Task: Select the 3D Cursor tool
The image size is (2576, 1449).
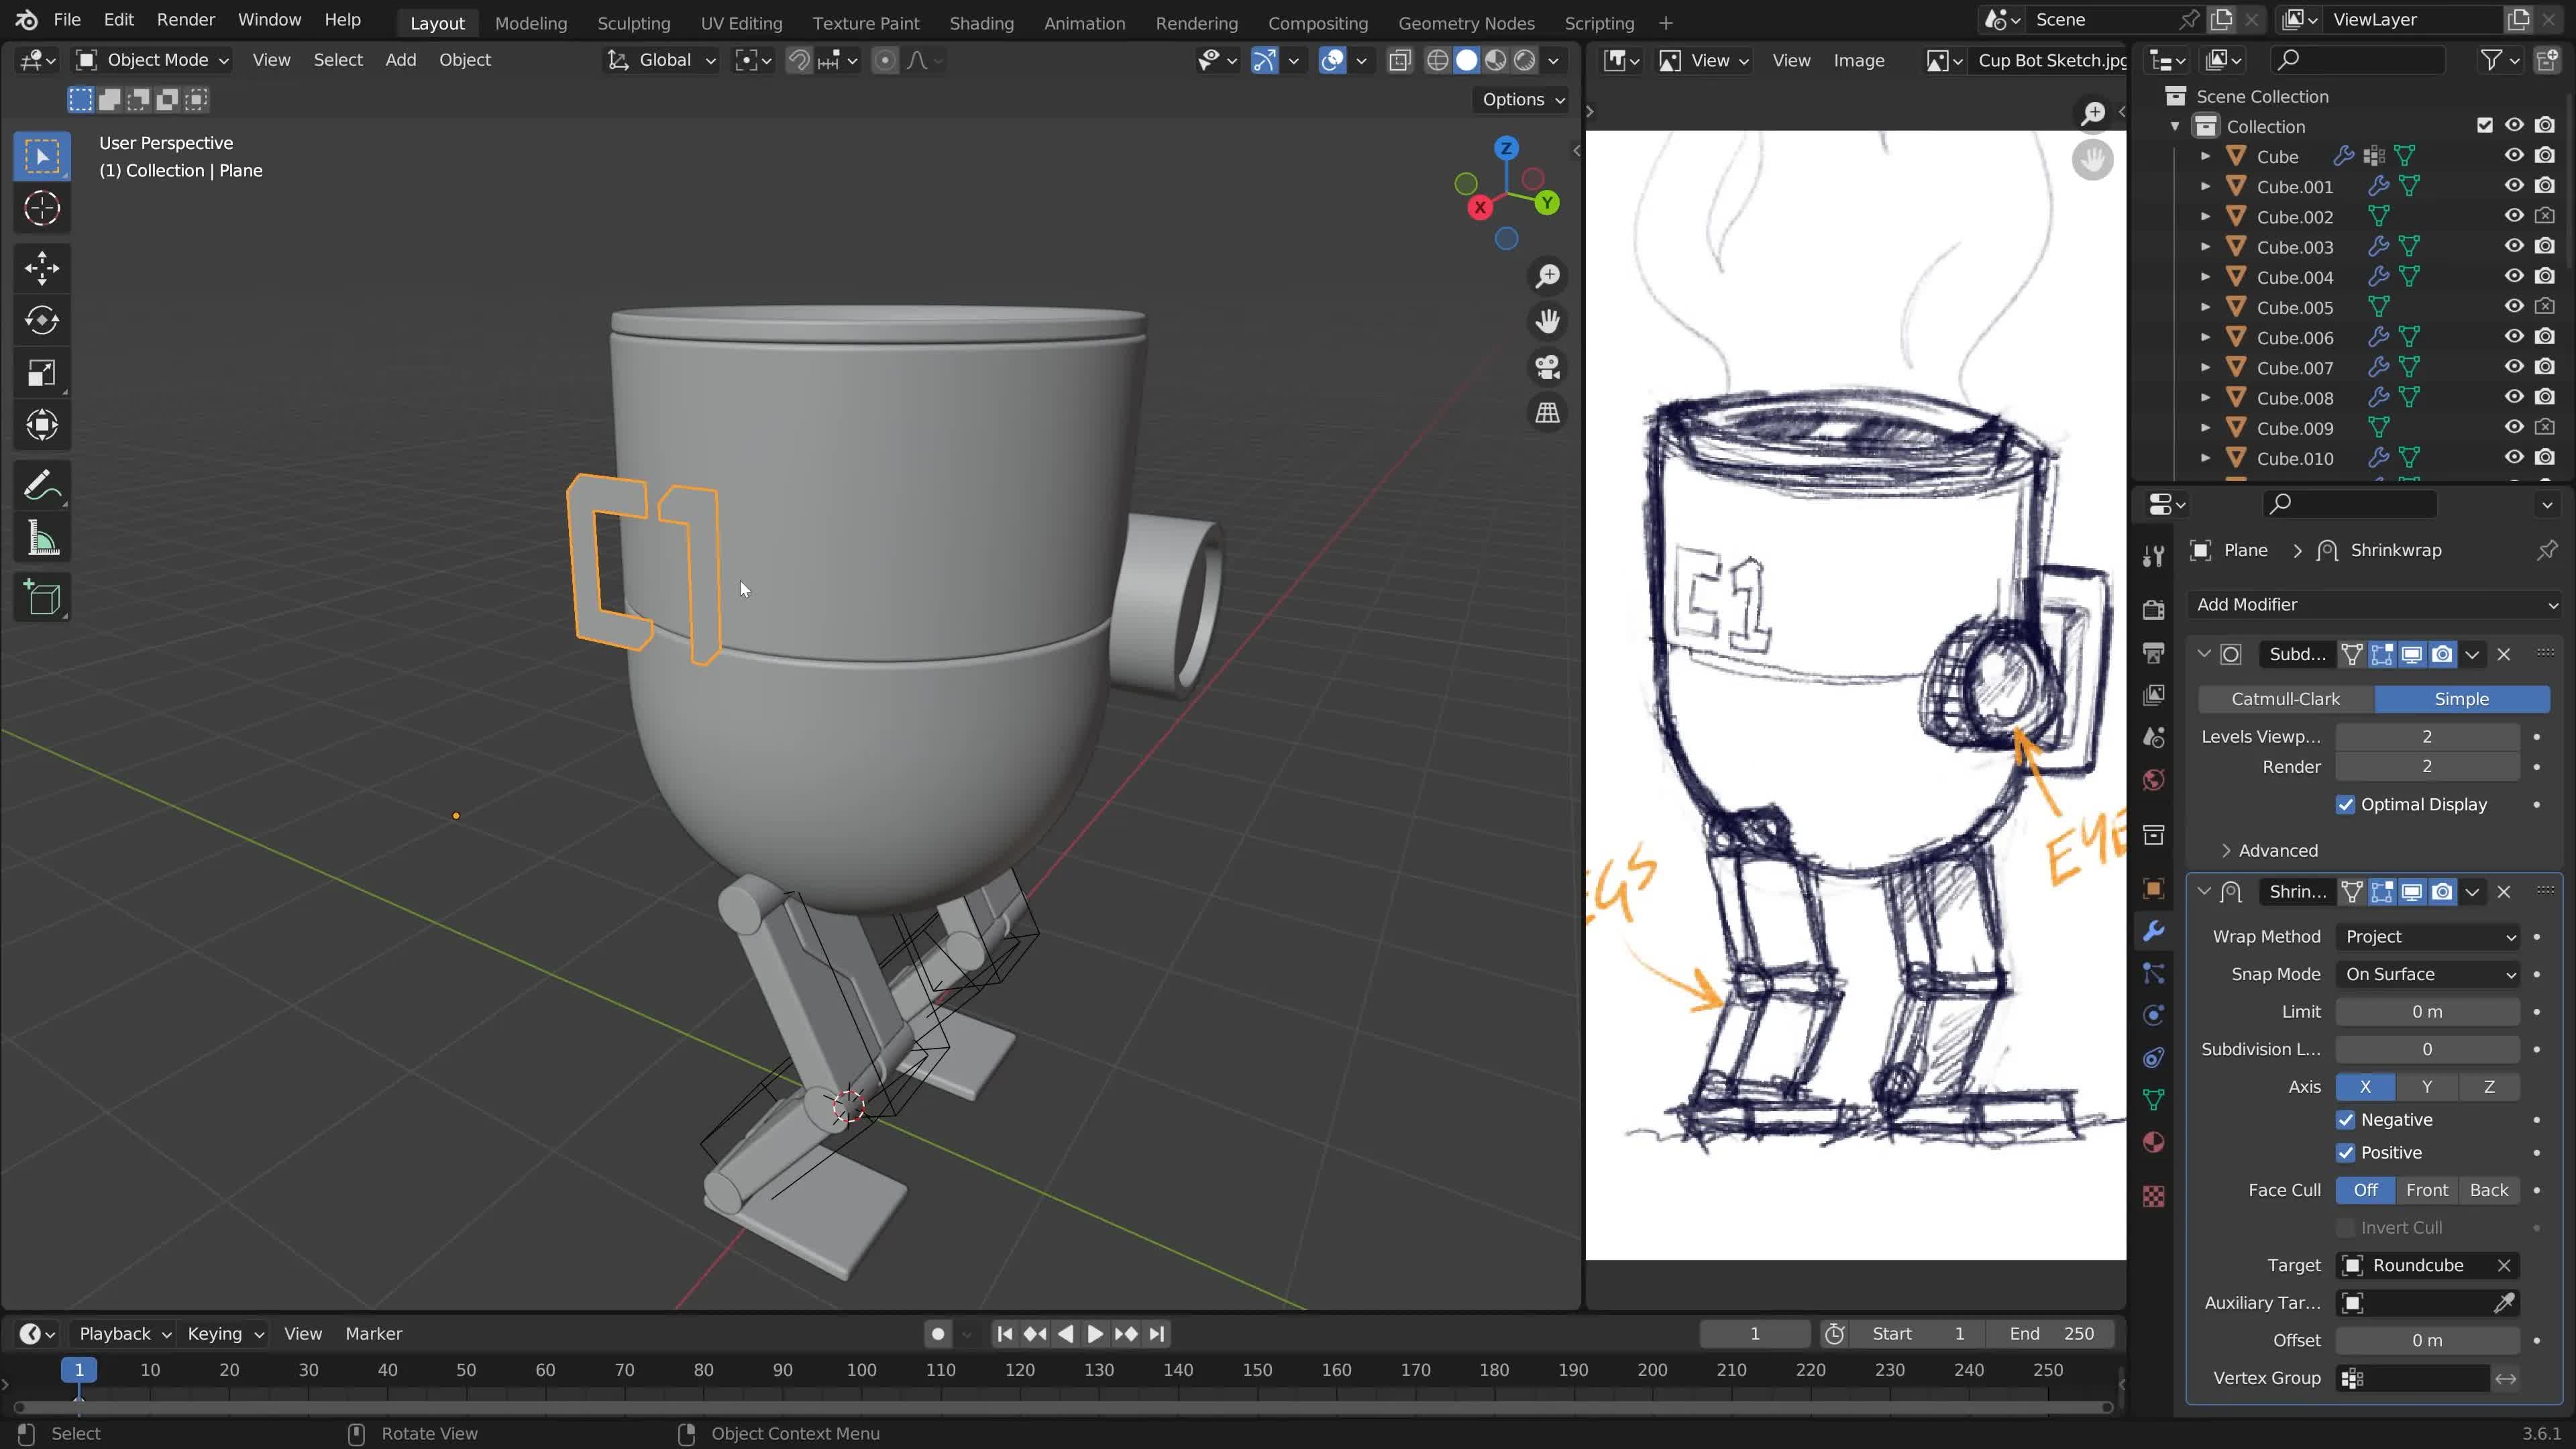Action: [42, 209]
